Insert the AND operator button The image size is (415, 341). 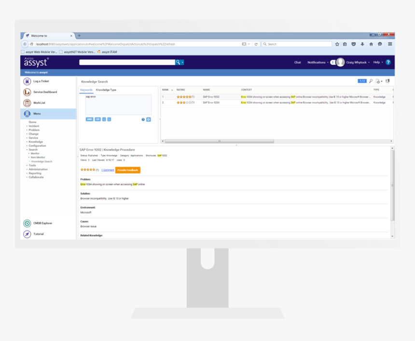pos(89,119)
